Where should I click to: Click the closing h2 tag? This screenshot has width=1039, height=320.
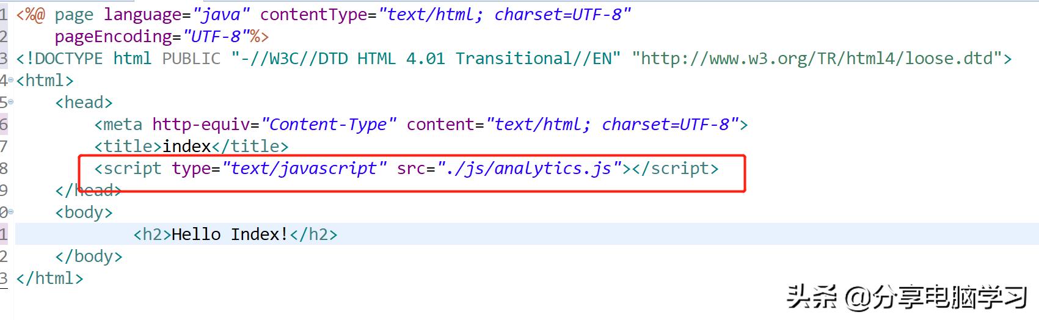click(x=313, y=235)
